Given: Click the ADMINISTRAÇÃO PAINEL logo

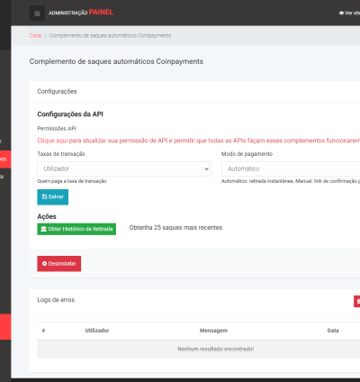Looking at the screenshot, I should (x=81, y=13).
